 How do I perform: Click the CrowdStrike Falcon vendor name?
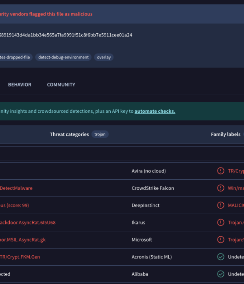[152, 188]
